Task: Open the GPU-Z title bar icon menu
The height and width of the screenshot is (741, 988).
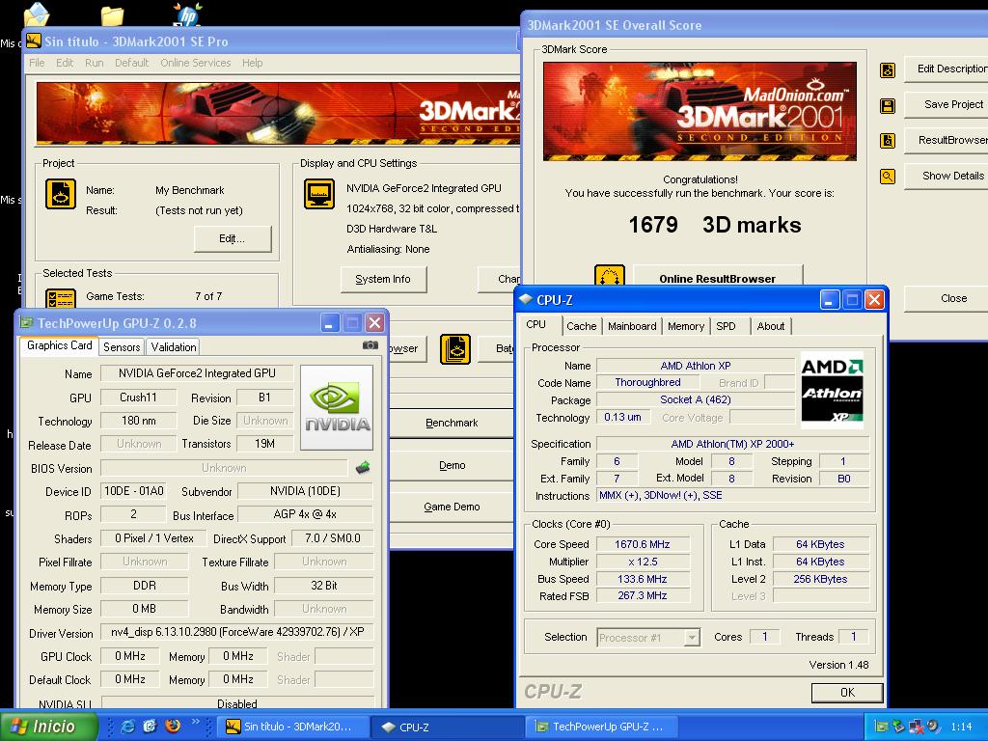Action: pos(26,323)
